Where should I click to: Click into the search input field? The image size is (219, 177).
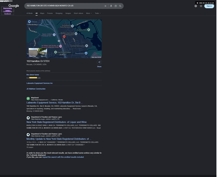[64, 6]
